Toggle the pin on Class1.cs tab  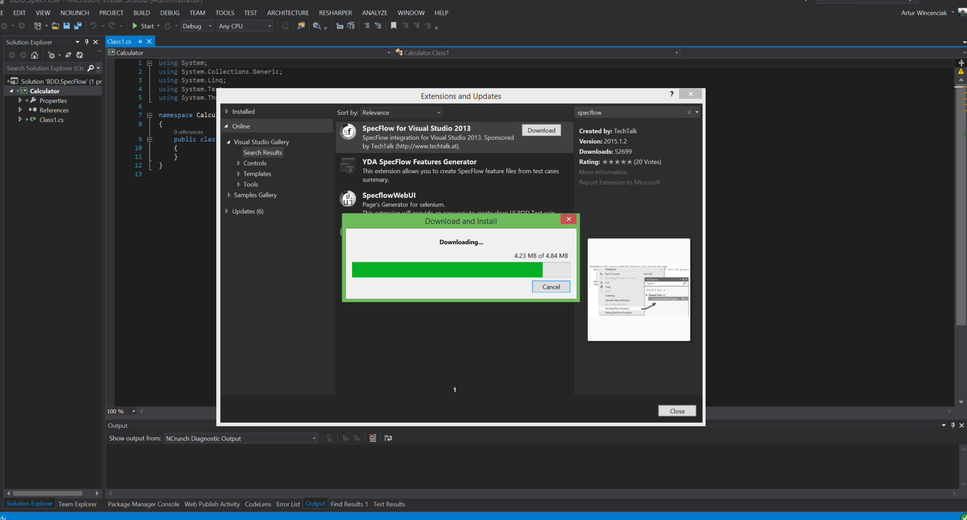click(x=140, y=41)
